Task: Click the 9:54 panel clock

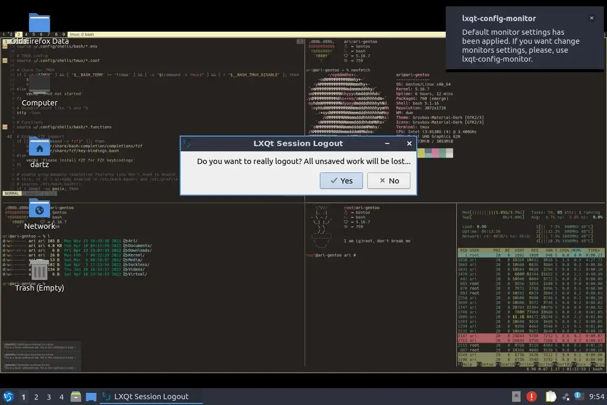Action: point(596,397)
